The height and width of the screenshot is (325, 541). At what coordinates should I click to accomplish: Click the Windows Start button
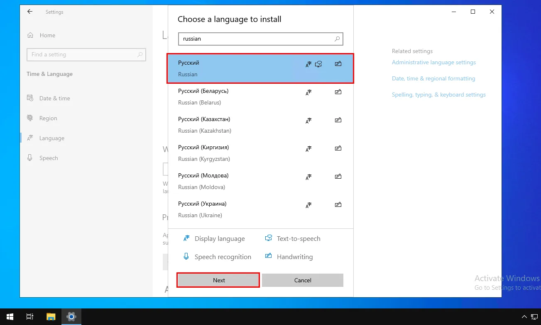click(x=10, y=317)
